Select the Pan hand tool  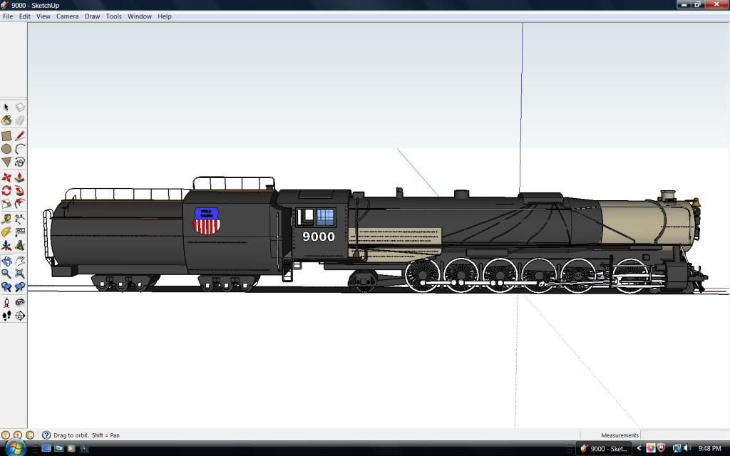19,261
